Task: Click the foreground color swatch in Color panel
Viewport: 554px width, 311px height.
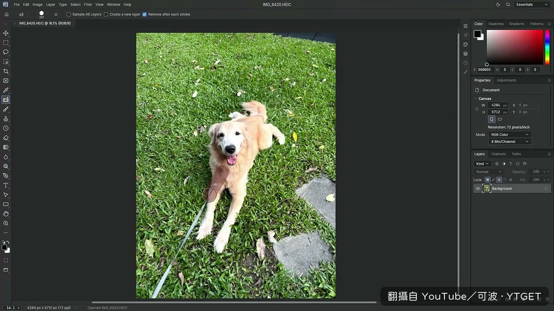Action: 477,34
